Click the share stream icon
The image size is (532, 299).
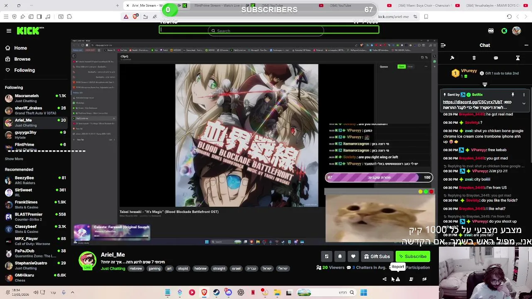point(384,279)
